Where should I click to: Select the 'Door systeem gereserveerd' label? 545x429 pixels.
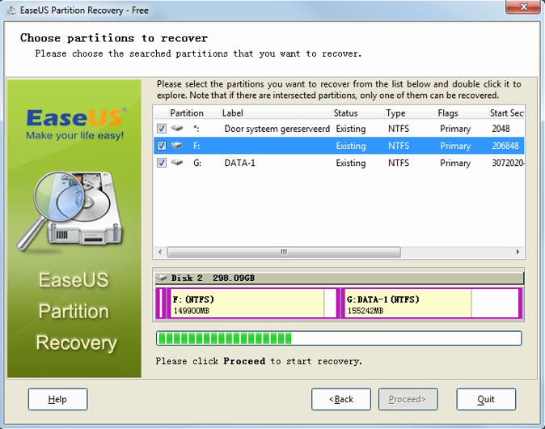pos(277,129)
